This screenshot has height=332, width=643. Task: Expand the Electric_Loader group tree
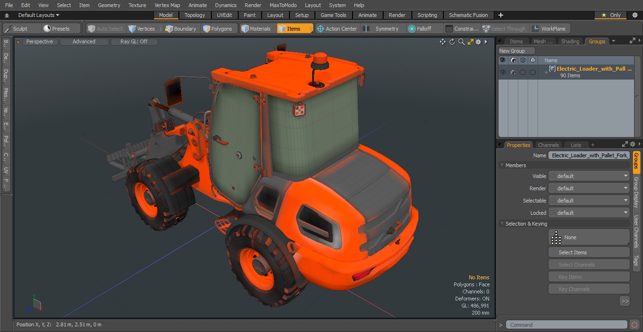(546, 72)
